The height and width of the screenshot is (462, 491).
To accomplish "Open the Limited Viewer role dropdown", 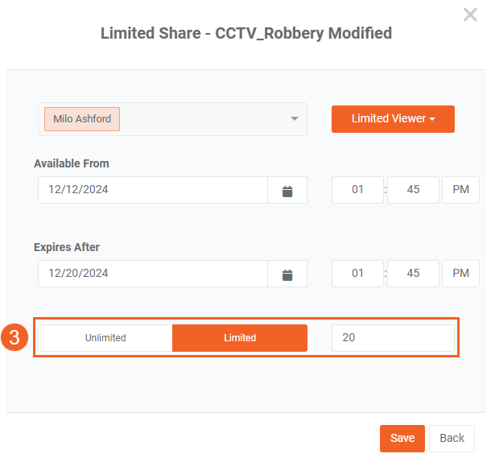I will tap(393, 119).
